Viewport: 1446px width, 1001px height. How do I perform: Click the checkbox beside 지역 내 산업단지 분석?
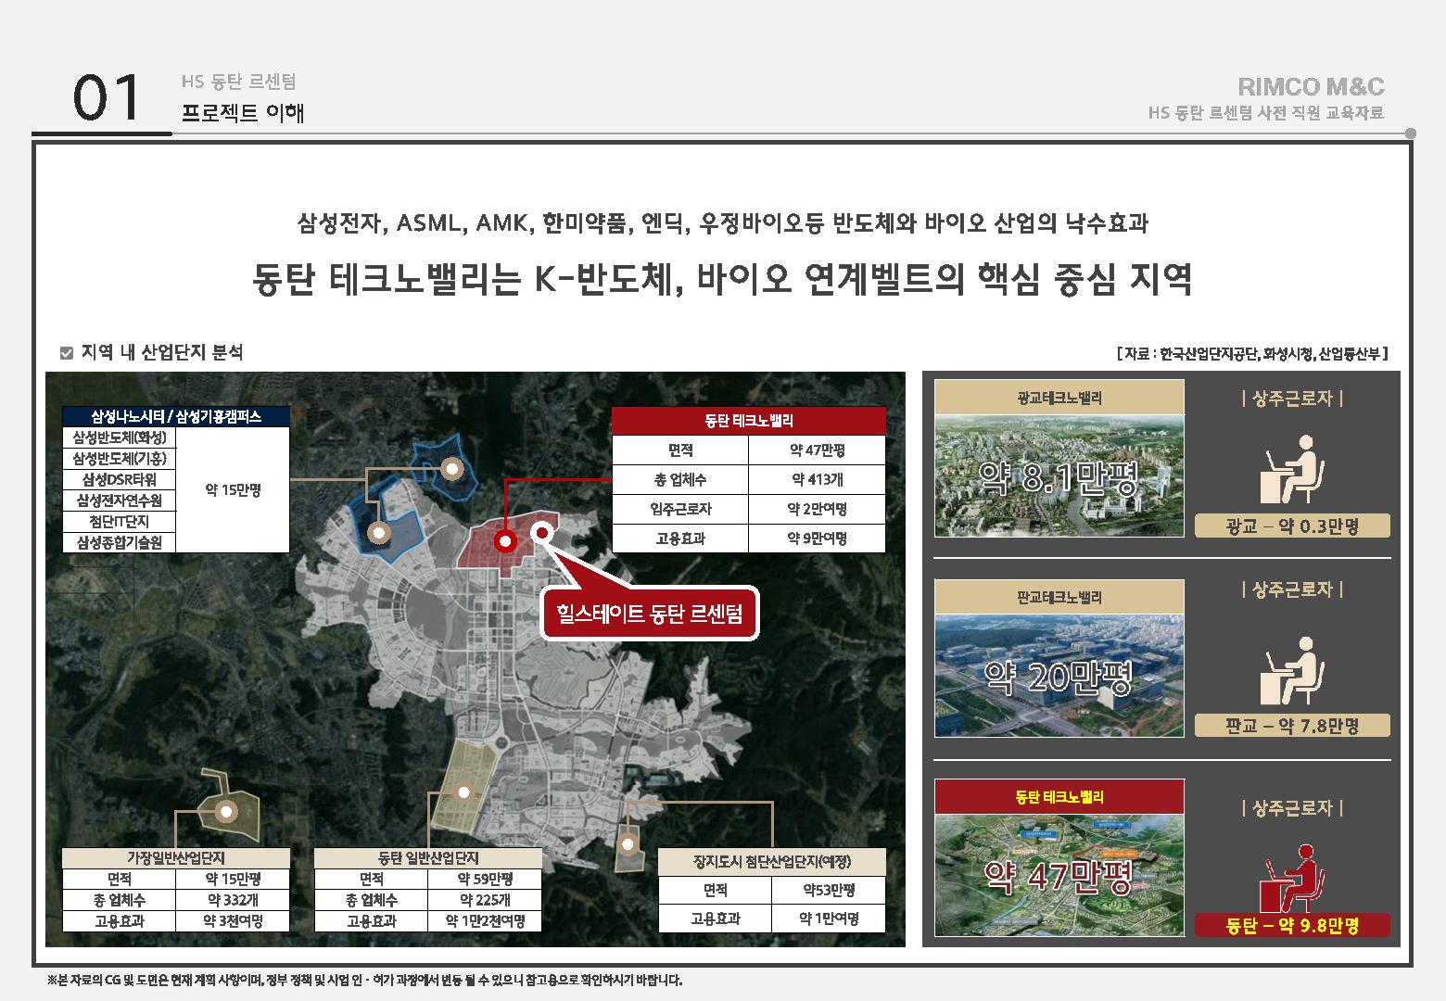click(x=66, y=353)
